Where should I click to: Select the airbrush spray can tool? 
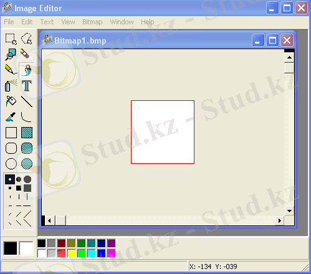(x=11, y=85)
